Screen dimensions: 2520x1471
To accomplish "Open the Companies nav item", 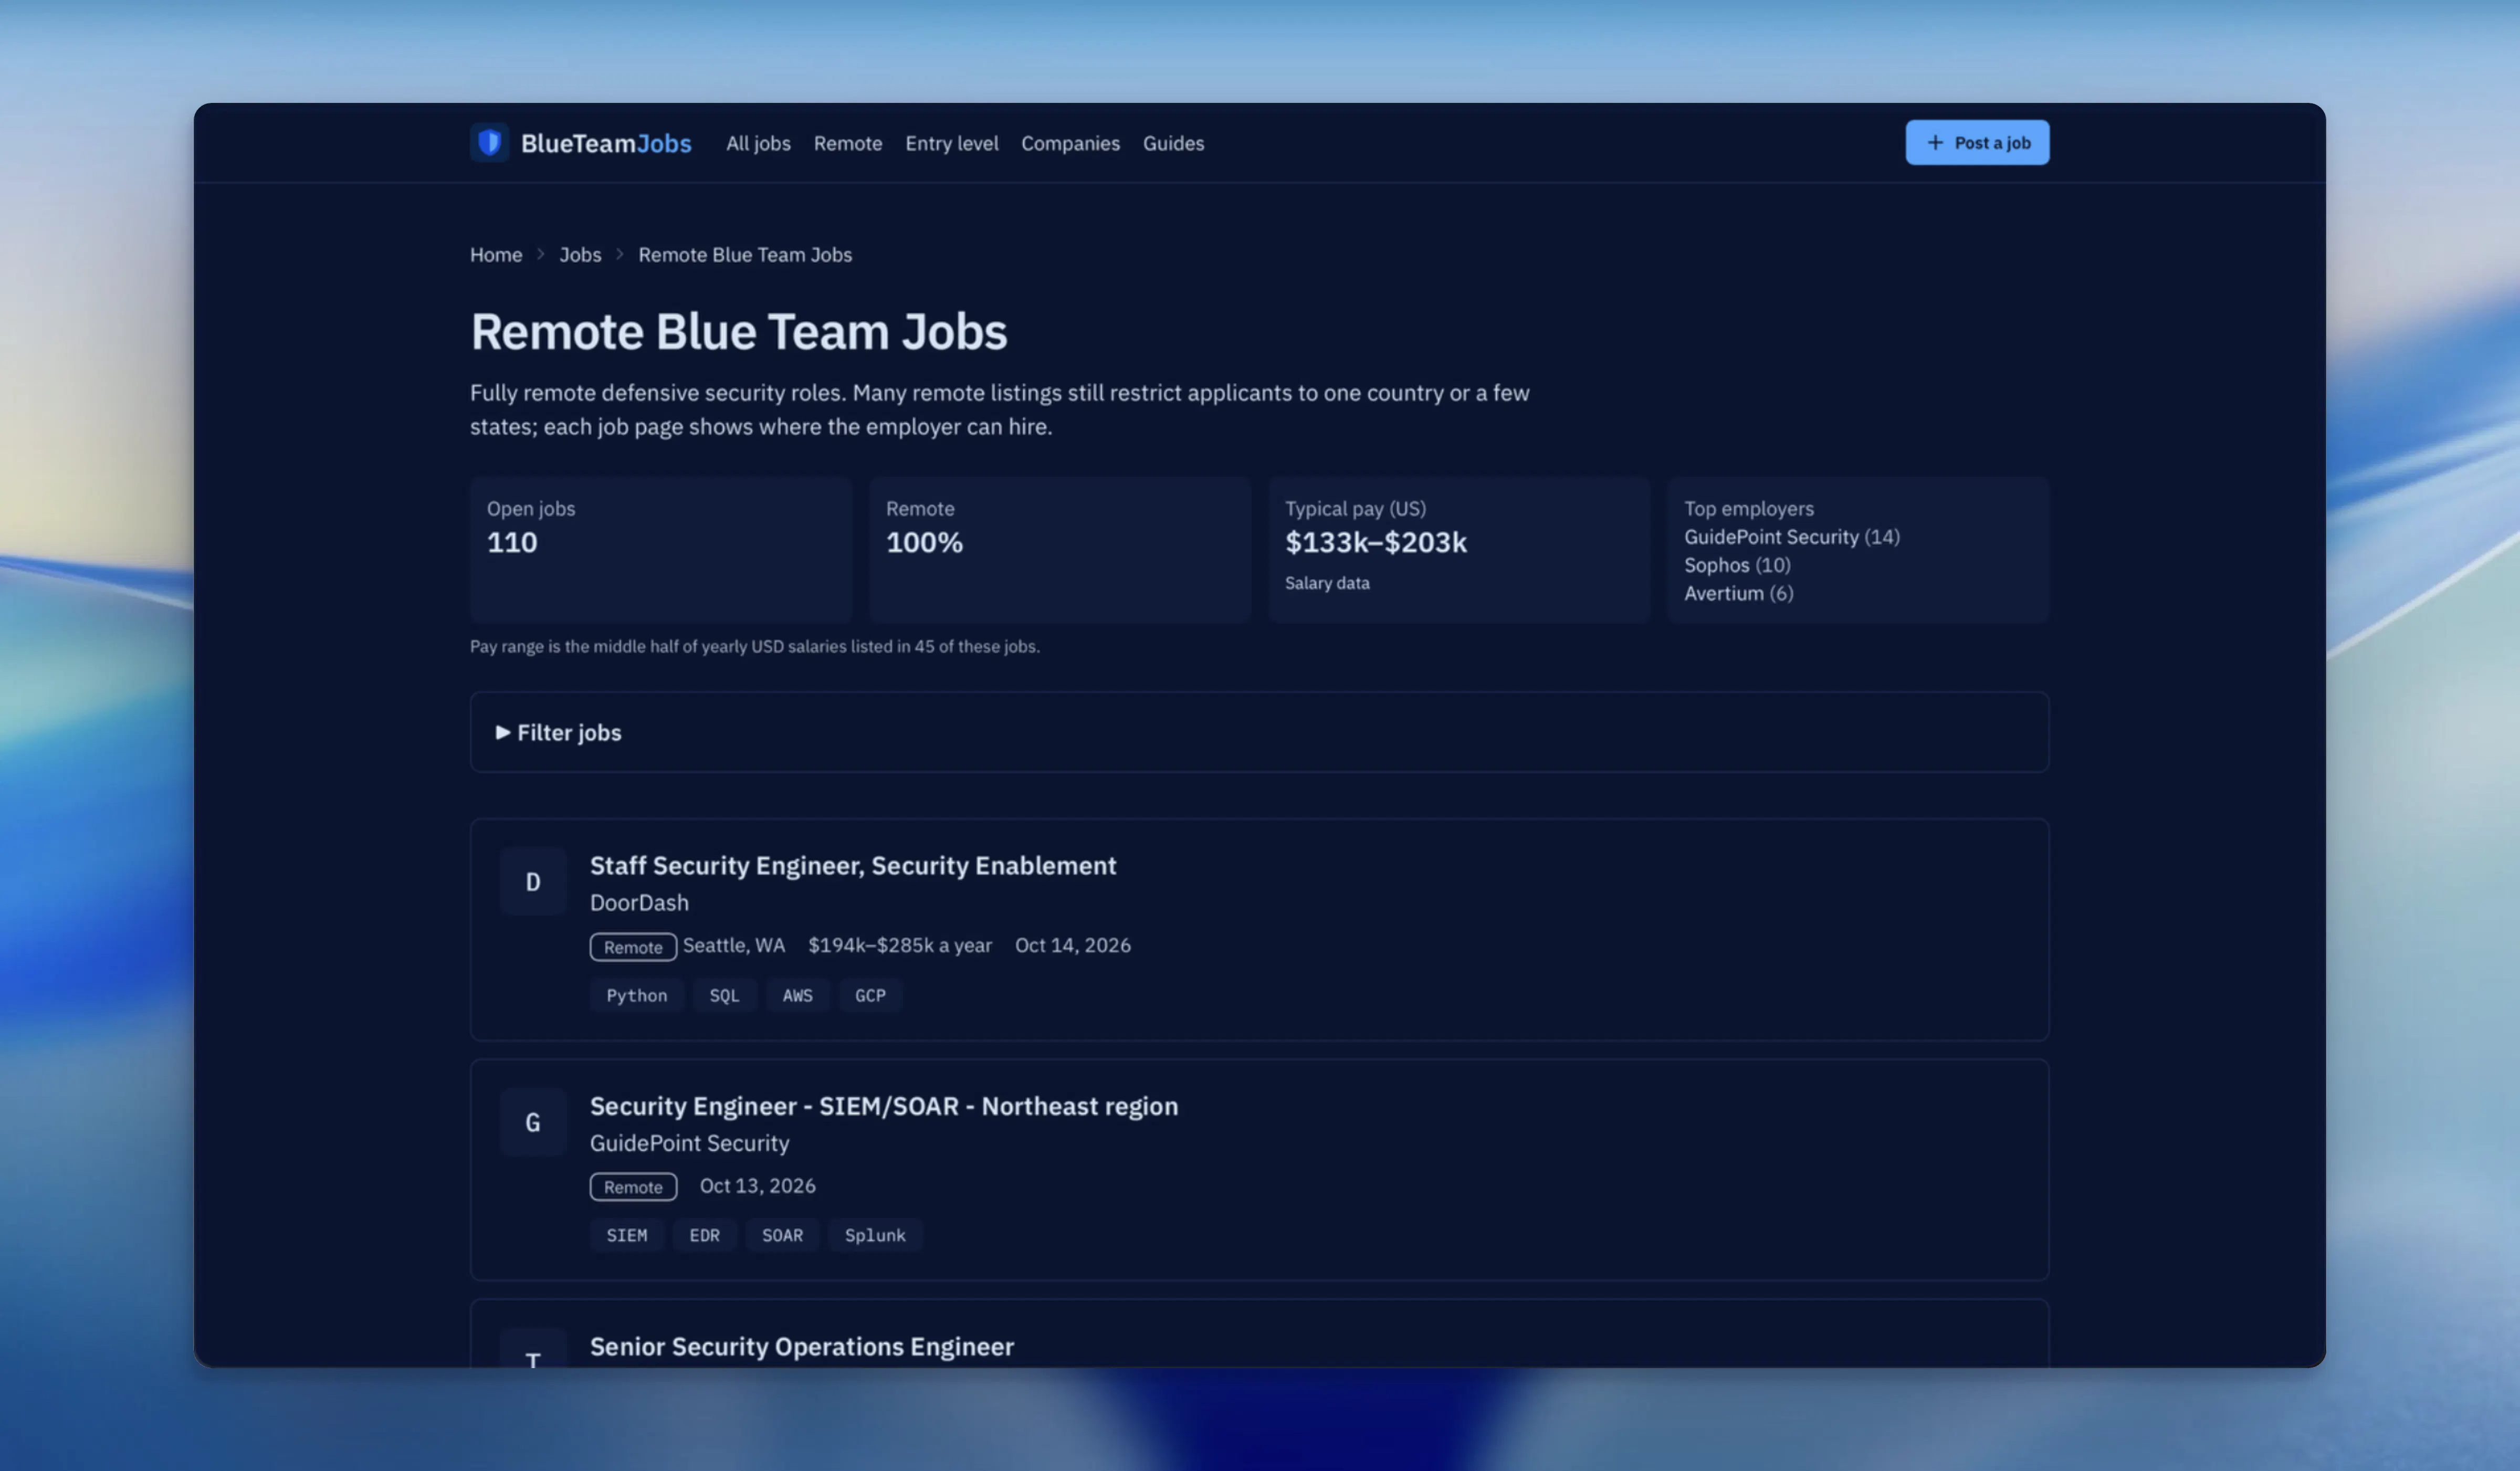I will (1070, 143).
